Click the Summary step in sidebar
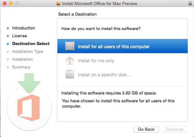 coord(21,67)
